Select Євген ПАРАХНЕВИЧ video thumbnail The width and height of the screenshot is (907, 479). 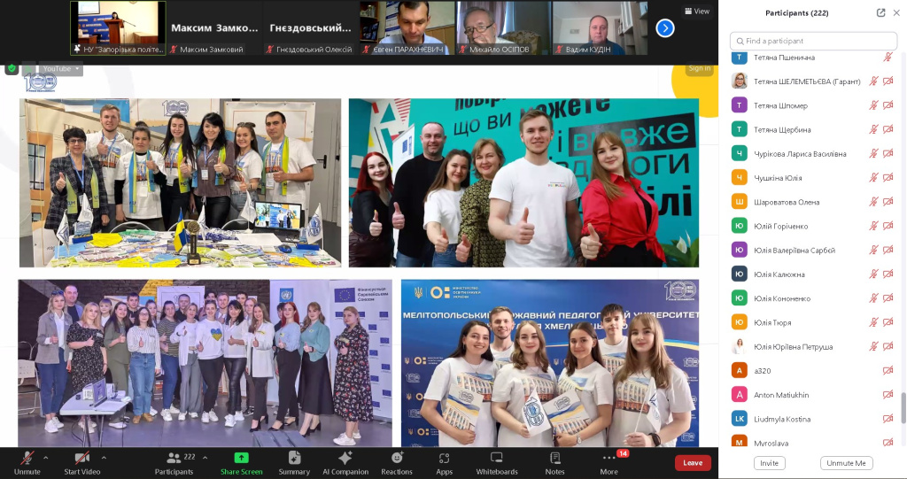click(x=407, y=27)
